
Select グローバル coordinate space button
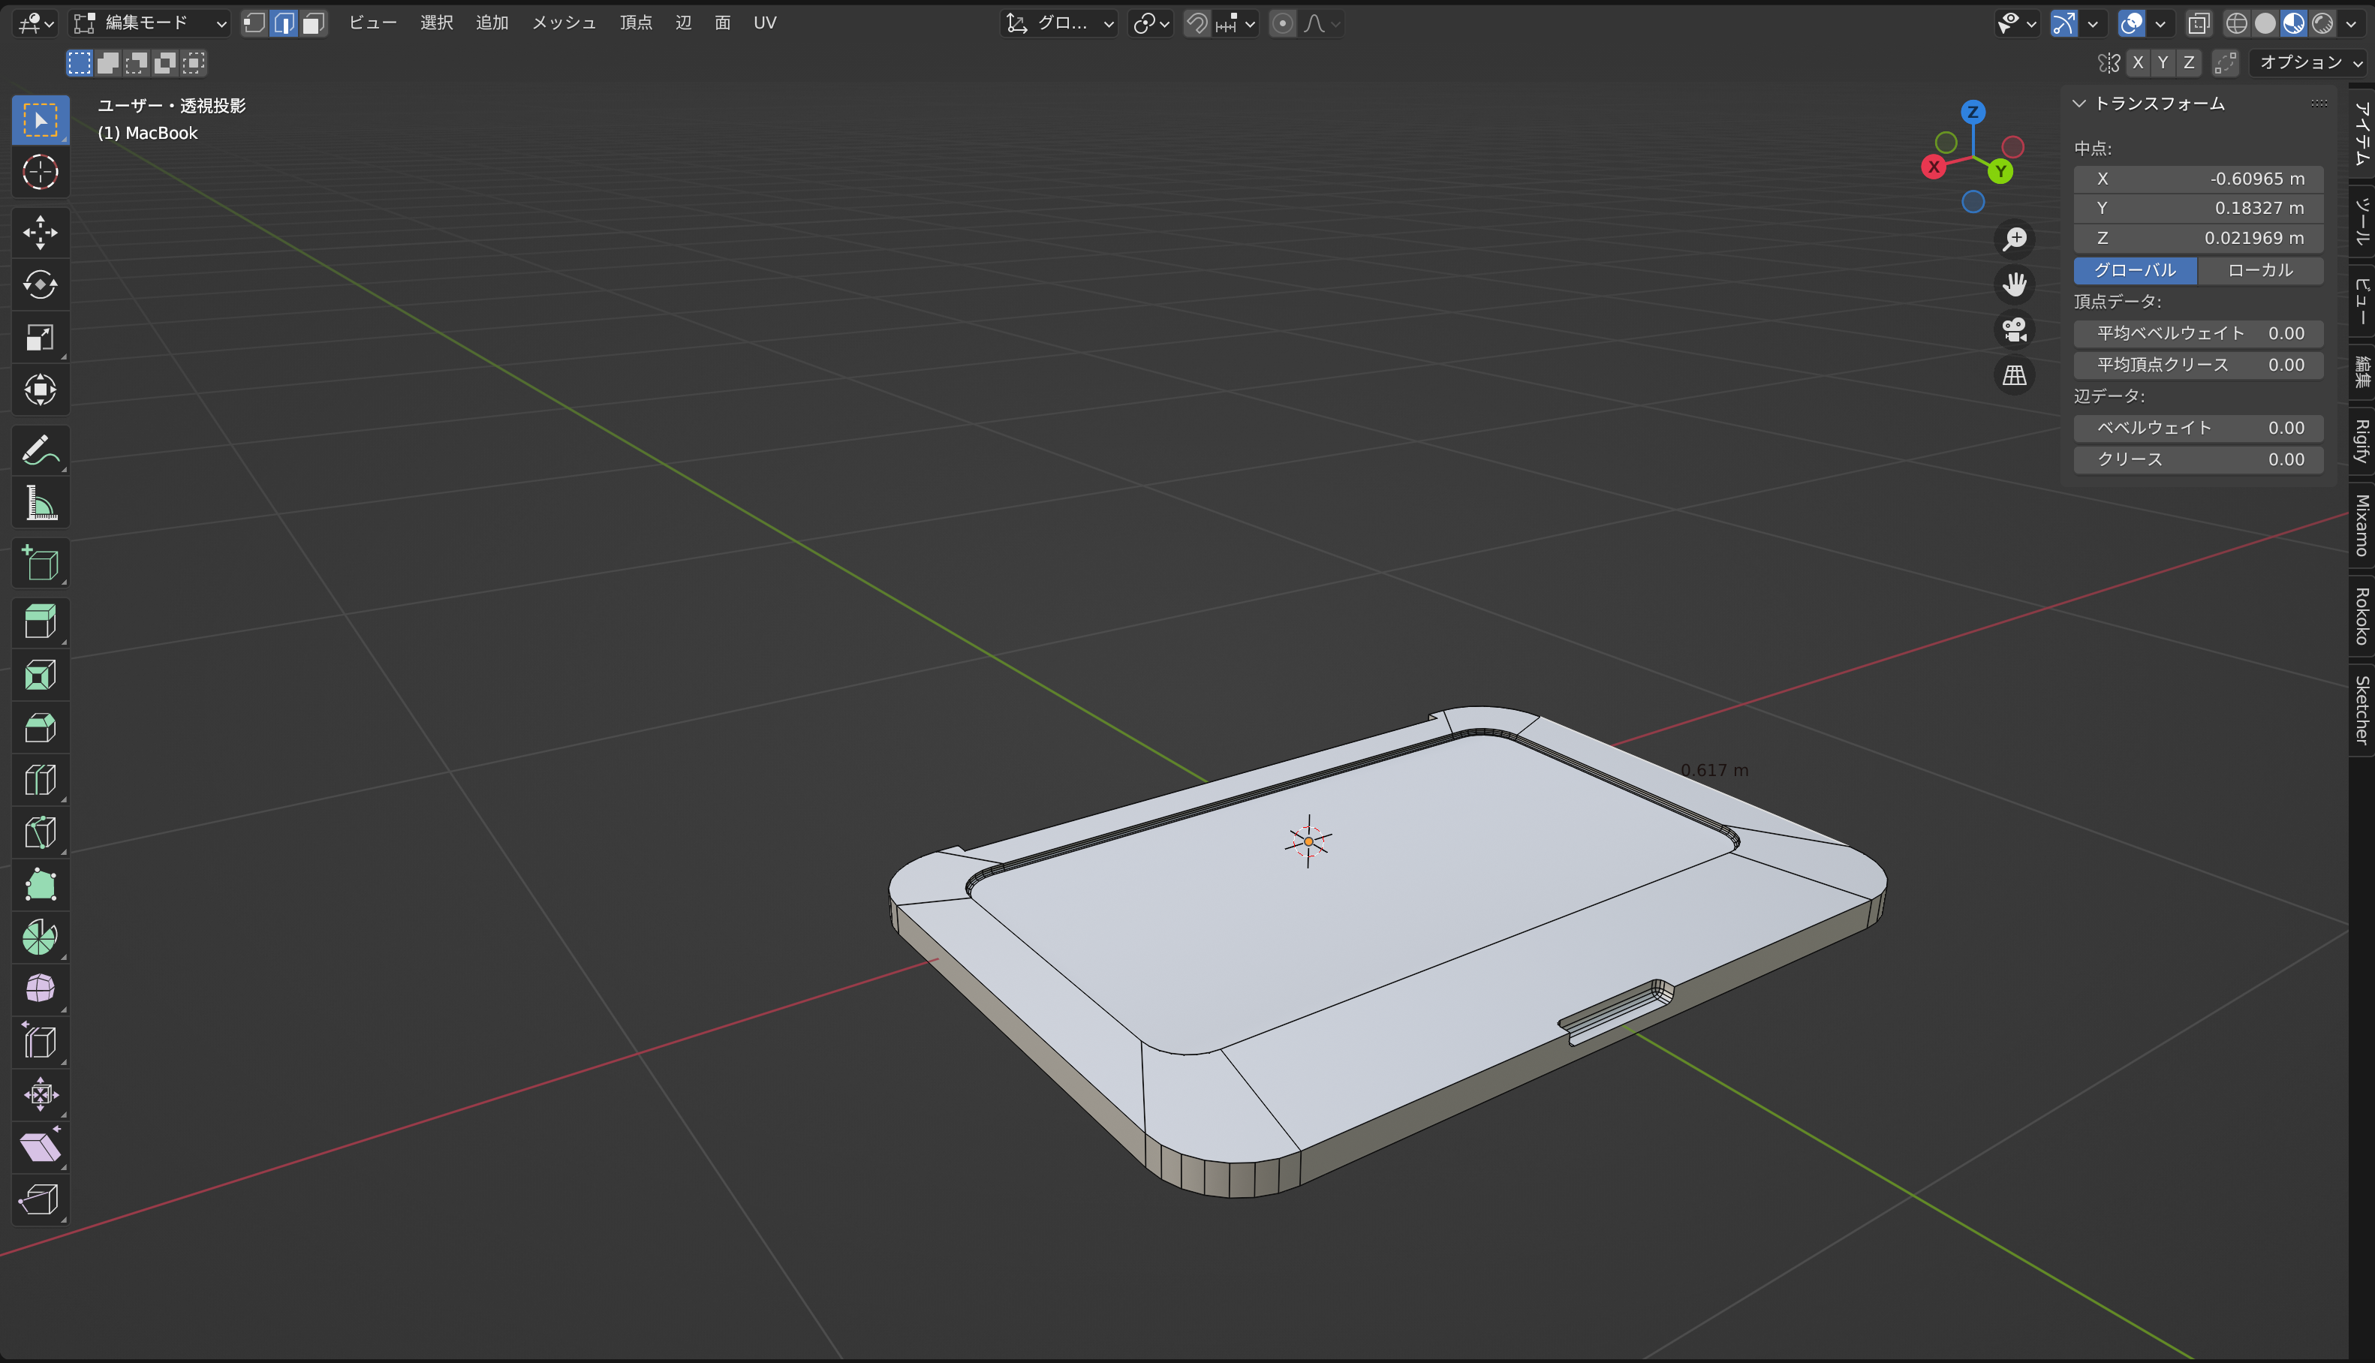pos(2136,270)
